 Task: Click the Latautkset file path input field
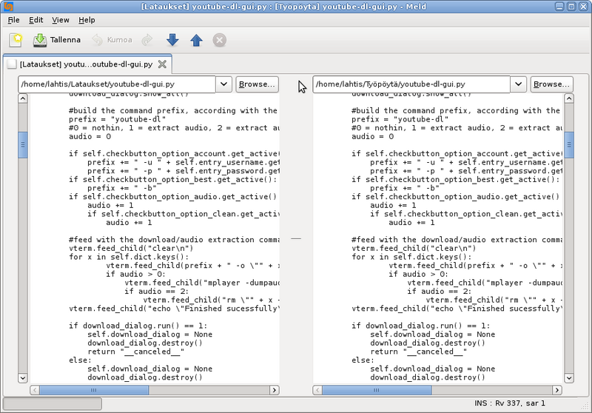[116, 84]
